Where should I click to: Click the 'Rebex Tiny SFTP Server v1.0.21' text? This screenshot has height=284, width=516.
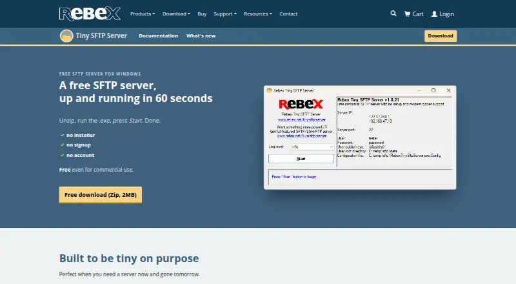point(368,99)
